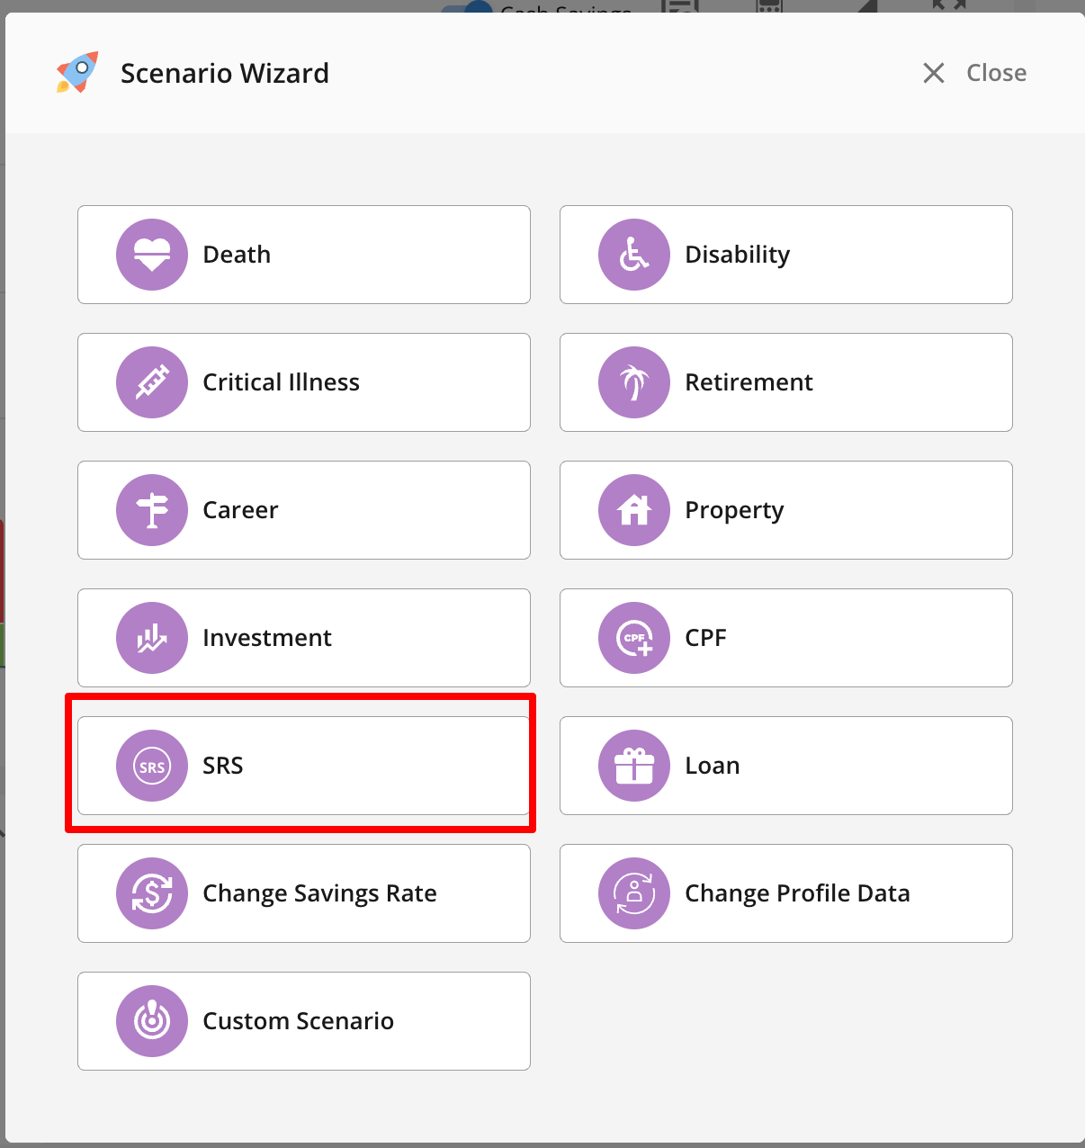
Task: Click the Custom Scenario target icon
Action: pos(152,1021)
